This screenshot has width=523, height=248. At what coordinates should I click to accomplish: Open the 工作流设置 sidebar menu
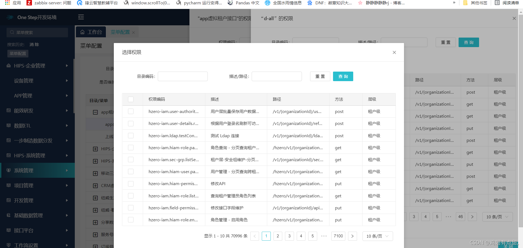37,245
